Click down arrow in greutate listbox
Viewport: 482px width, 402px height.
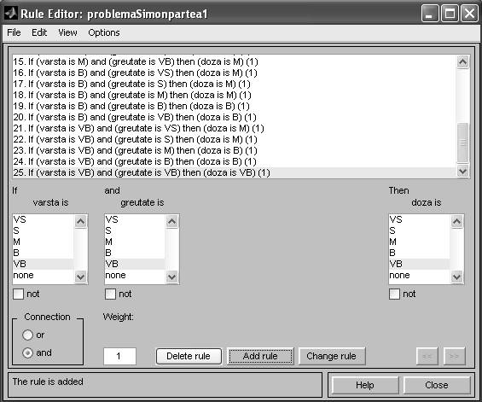tap(171, 277)
